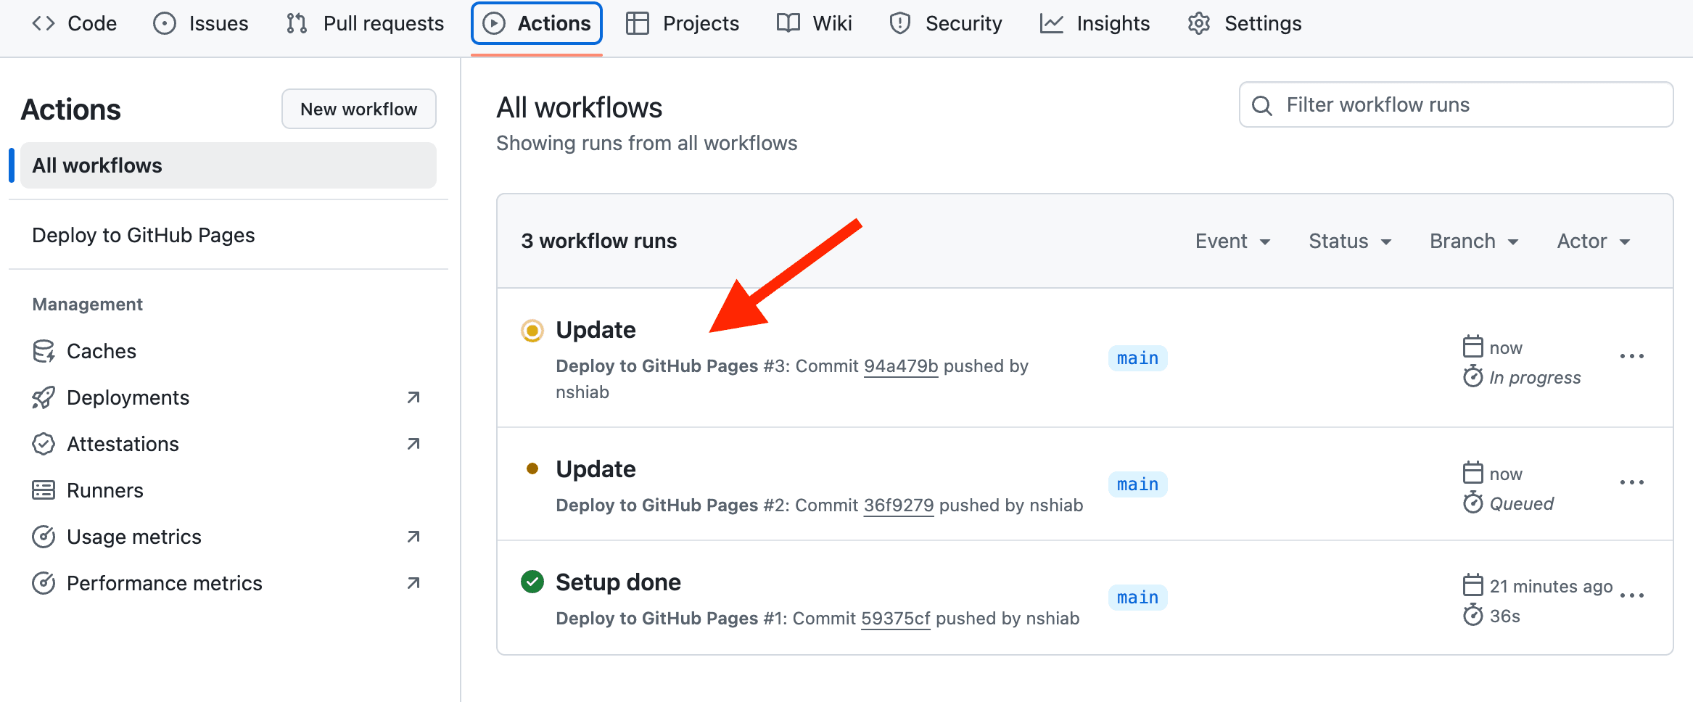Viewport: 1693px width, 702px height.
Task: Open the Setup done run
Action: pos(619,582)
